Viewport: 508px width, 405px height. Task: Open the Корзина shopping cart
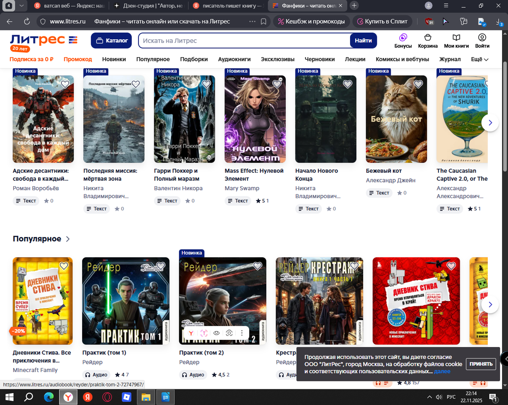tap(428, 41)
